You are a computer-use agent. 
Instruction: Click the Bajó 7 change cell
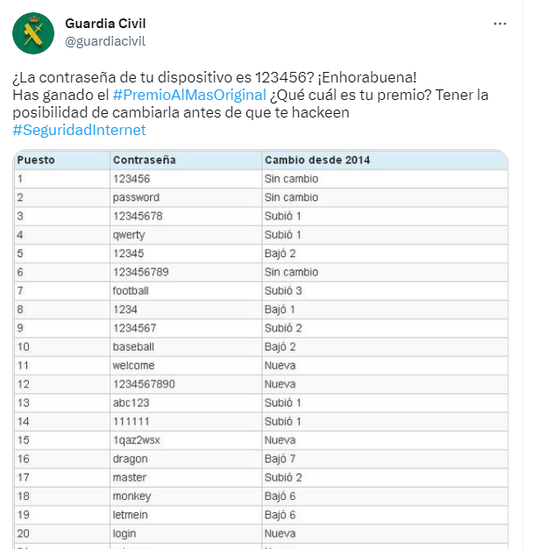pos(280,459)
